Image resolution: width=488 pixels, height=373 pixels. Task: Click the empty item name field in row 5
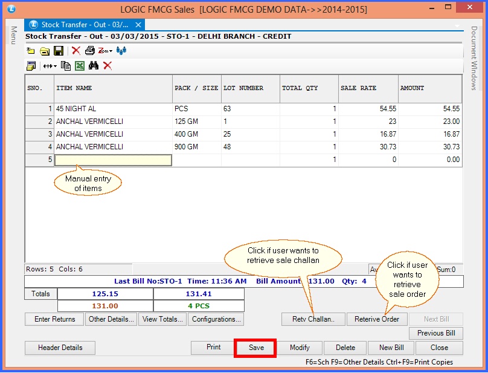coord(114,160)
